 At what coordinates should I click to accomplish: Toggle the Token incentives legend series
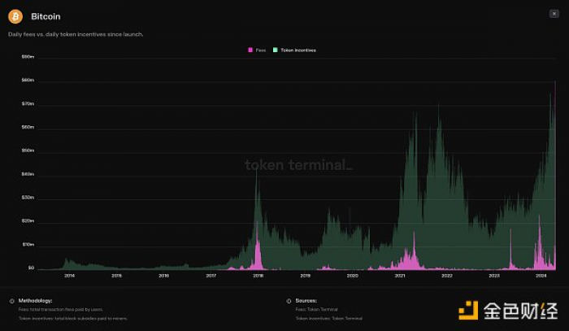294,50
